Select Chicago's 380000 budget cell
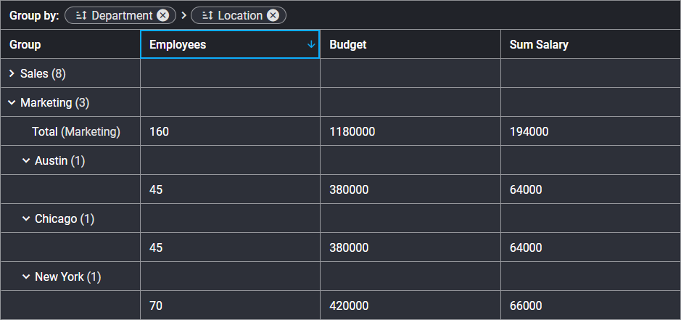681x320 pixels. click(x=410, y=247)
